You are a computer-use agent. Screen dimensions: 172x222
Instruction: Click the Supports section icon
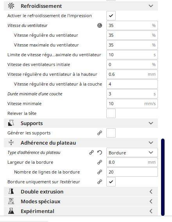[11, 123]
